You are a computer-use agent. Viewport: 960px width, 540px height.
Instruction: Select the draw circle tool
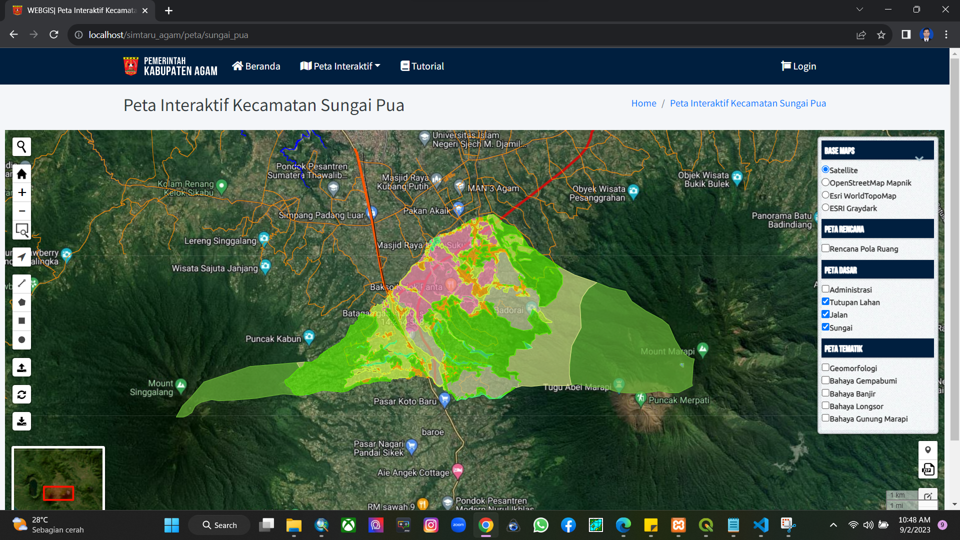click(21, 340)
